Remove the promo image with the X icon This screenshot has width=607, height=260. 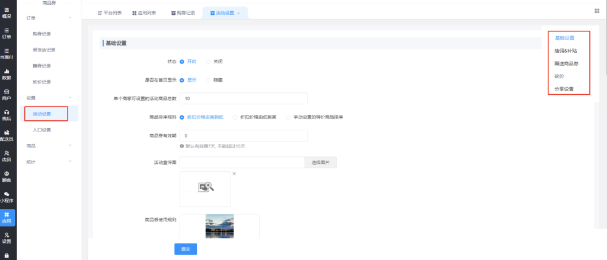point(234,174)
